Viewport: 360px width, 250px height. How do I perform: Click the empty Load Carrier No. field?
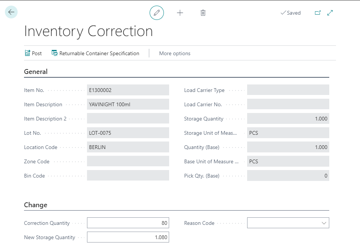288,104
